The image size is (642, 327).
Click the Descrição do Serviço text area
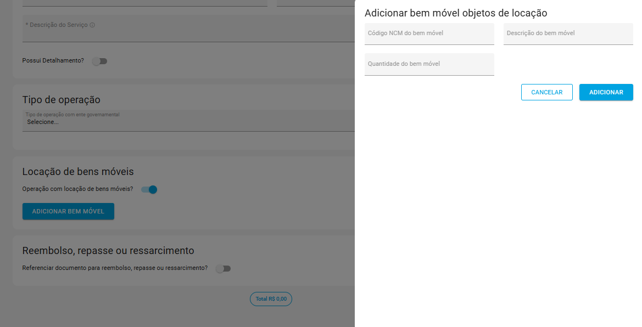click(188, 29)
